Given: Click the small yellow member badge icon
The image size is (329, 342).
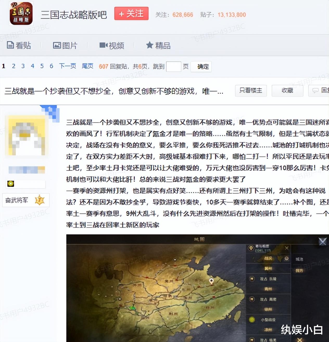Looking at the screenshot, I should point(11,184).
